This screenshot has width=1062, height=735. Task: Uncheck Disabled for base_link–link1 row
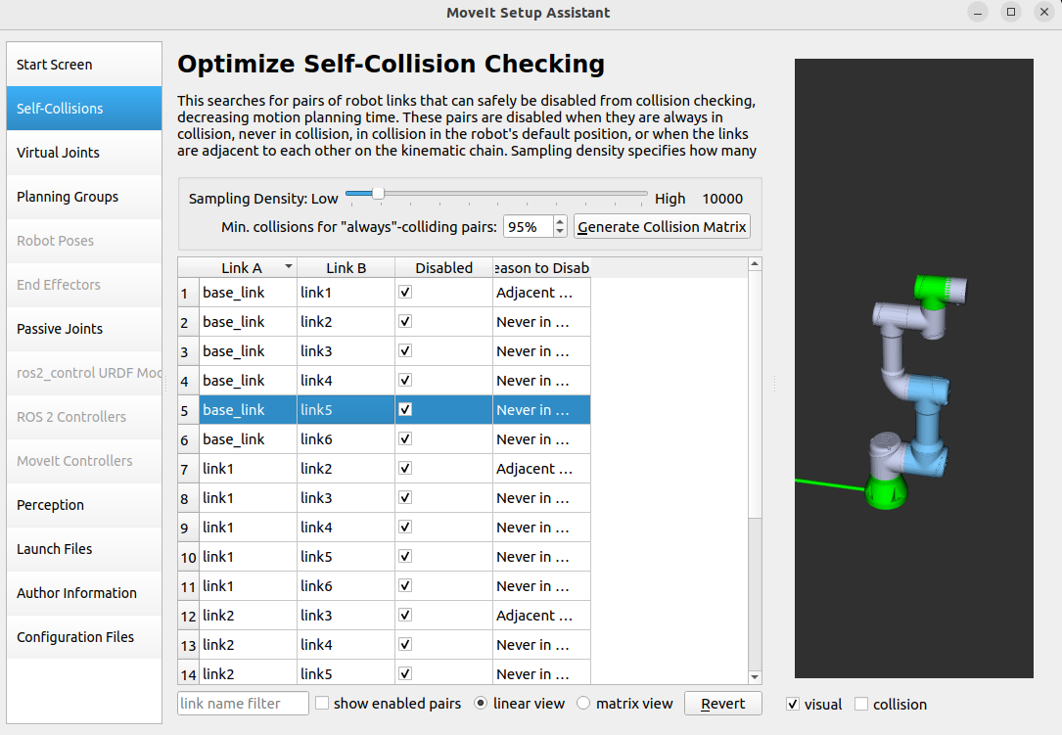(x=405, y=292)
